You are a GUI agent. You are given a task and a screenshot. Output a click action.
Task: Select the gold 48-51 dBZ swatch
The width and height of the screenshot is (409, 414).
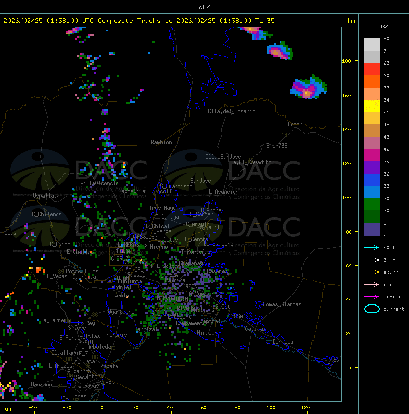tap(372, 118)
